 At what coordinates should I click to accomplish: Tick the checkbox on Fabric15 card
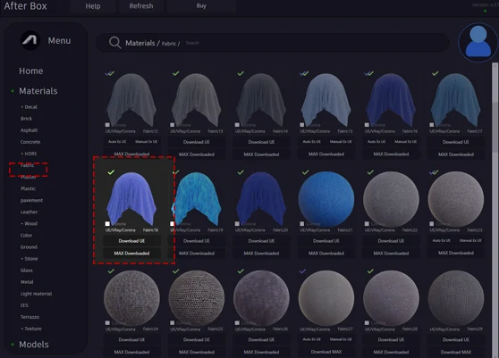tap(301, 125)
